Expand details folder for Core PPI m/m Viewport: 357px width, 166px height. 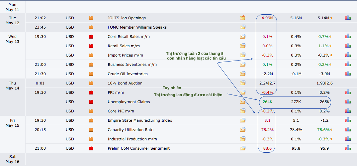tap(243, 111)
